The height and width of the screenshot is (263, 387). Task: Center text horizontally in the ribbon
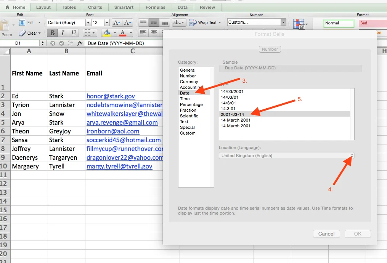[x=154, y=32]
